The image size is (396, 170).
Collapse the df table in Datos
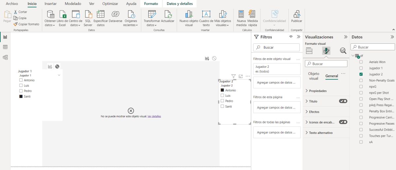click(353, 56)
